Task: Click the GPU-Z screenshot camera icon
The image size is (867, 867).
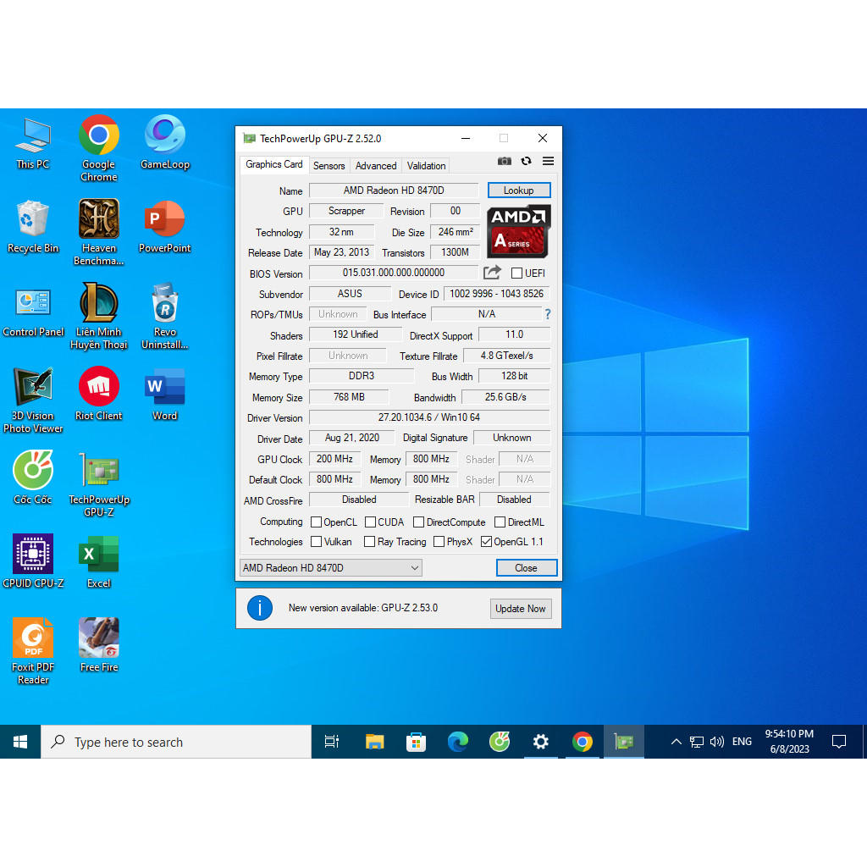Action: (x=505, y=161)
